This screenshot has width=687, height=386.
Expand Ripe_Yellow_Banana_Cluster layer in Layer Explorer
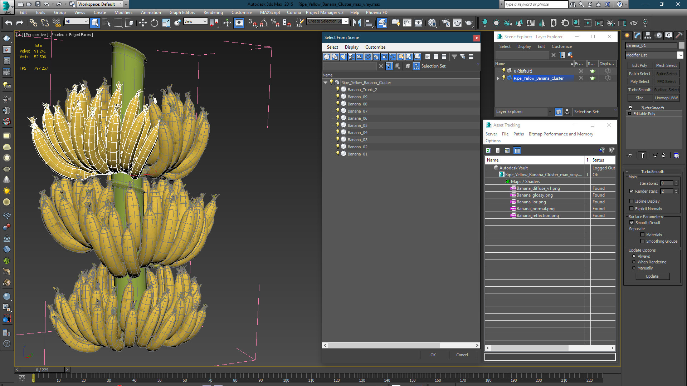point(498,78)
